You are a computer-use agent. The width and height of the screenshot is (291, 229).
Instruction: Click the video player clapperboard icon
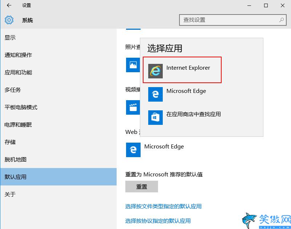pyautogui.click(x=133, y=107)
